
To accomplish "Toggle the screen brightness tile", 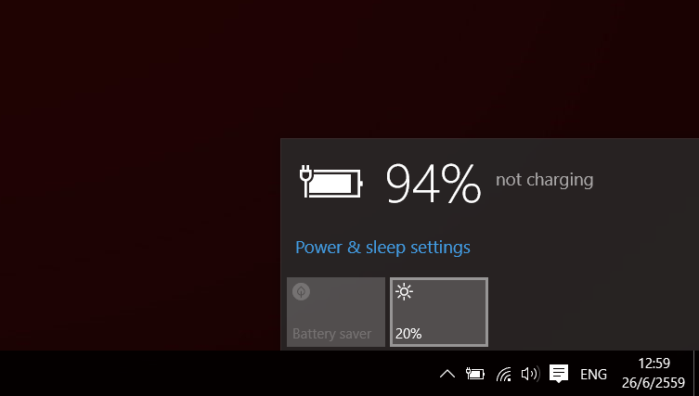I will coord(439,312).
